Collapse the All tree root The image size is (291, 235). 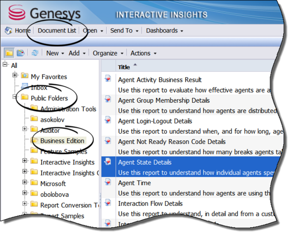(x=5, y=64)
